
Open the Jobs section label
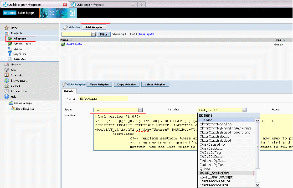point(14,70)
